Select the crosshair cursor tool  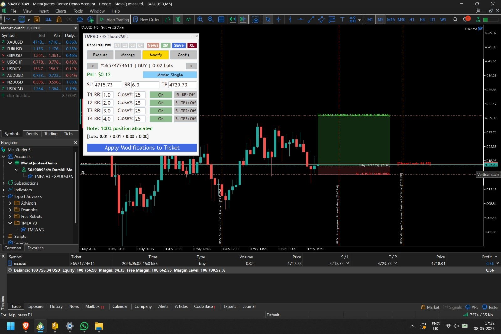pos(278,19)
